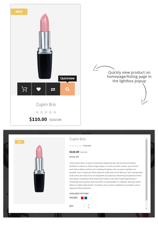Click the yellow SALE badge on product card
Screen dimensions: 158x229
19,12
